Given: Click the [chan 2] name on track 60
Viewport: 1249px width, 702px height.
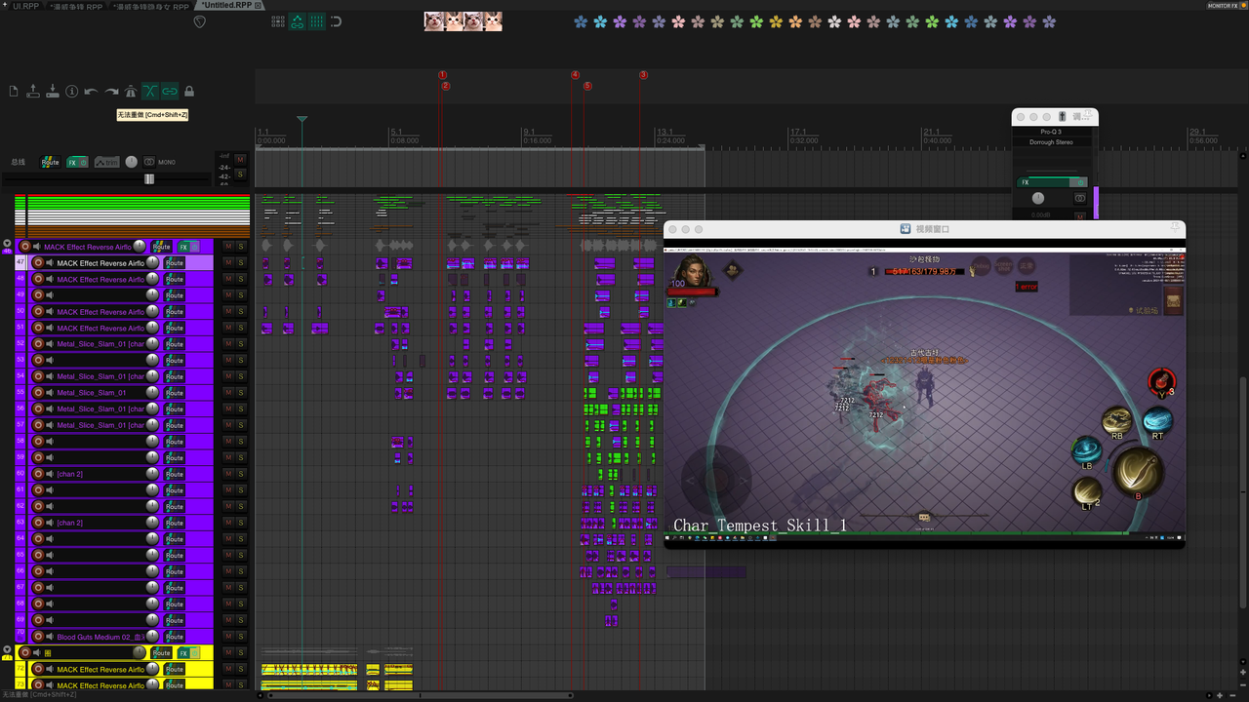Looking at the screenshot, I should pyautogui.click(x=70, y=474).
